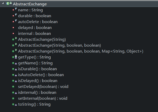This screenshot has width=158, height=112.
Task: Click the green icon beside setDelayed(boolean)
Action: pos(13,87)
